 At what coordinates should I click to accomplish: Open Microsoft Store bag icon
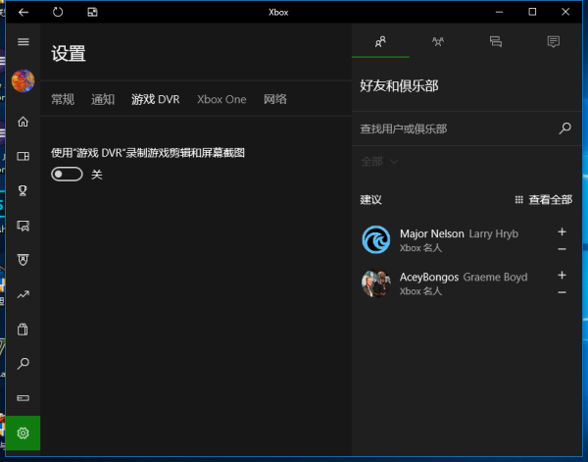point(24,329)
